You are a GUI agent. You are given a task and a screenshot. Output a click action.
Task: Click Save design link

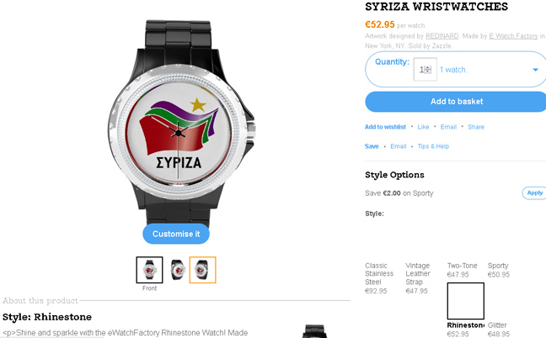(372, 146)
